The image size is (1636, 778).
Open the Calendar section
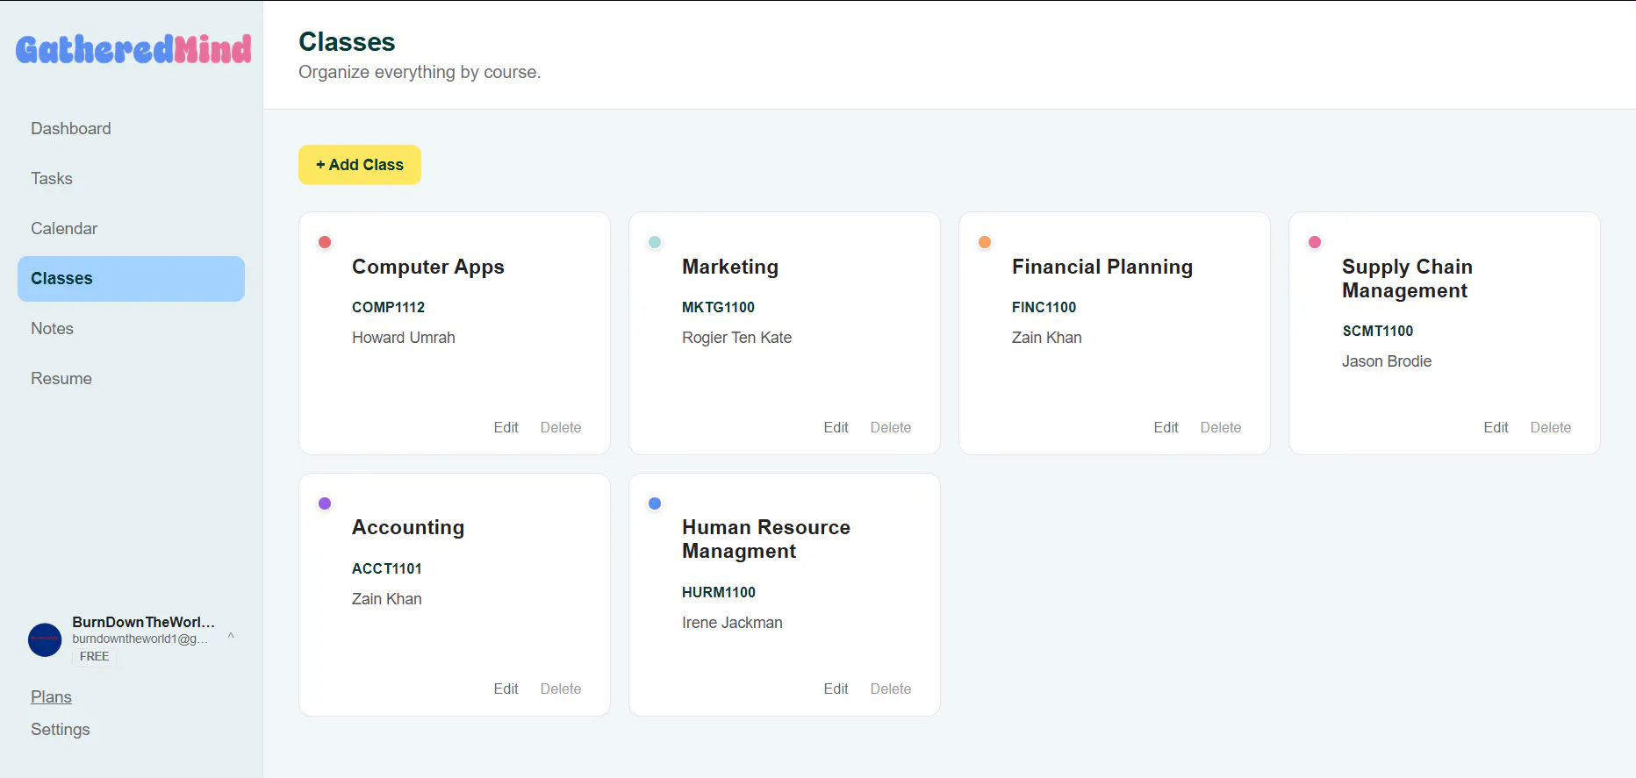(x=64, y=228)
